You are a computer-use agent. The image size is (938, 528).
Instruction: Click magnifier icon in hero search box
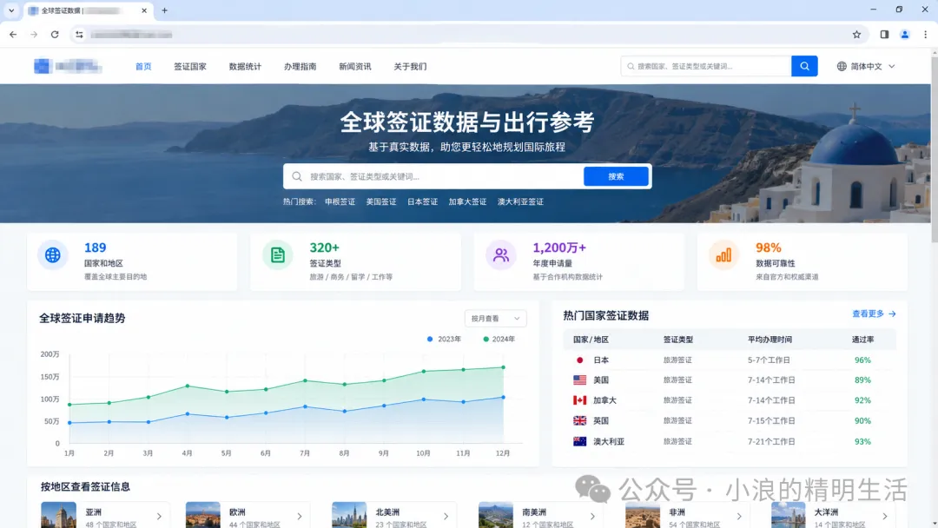tap(297, 176)
